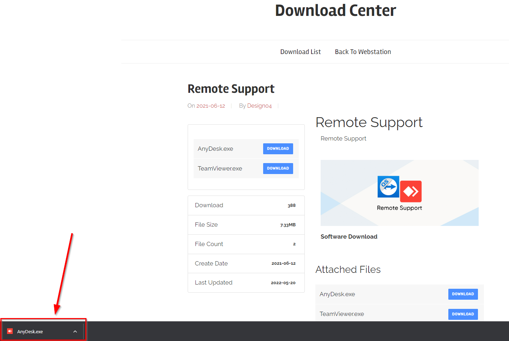Download TeamViewer.exe from the top file box

[278, 168]
